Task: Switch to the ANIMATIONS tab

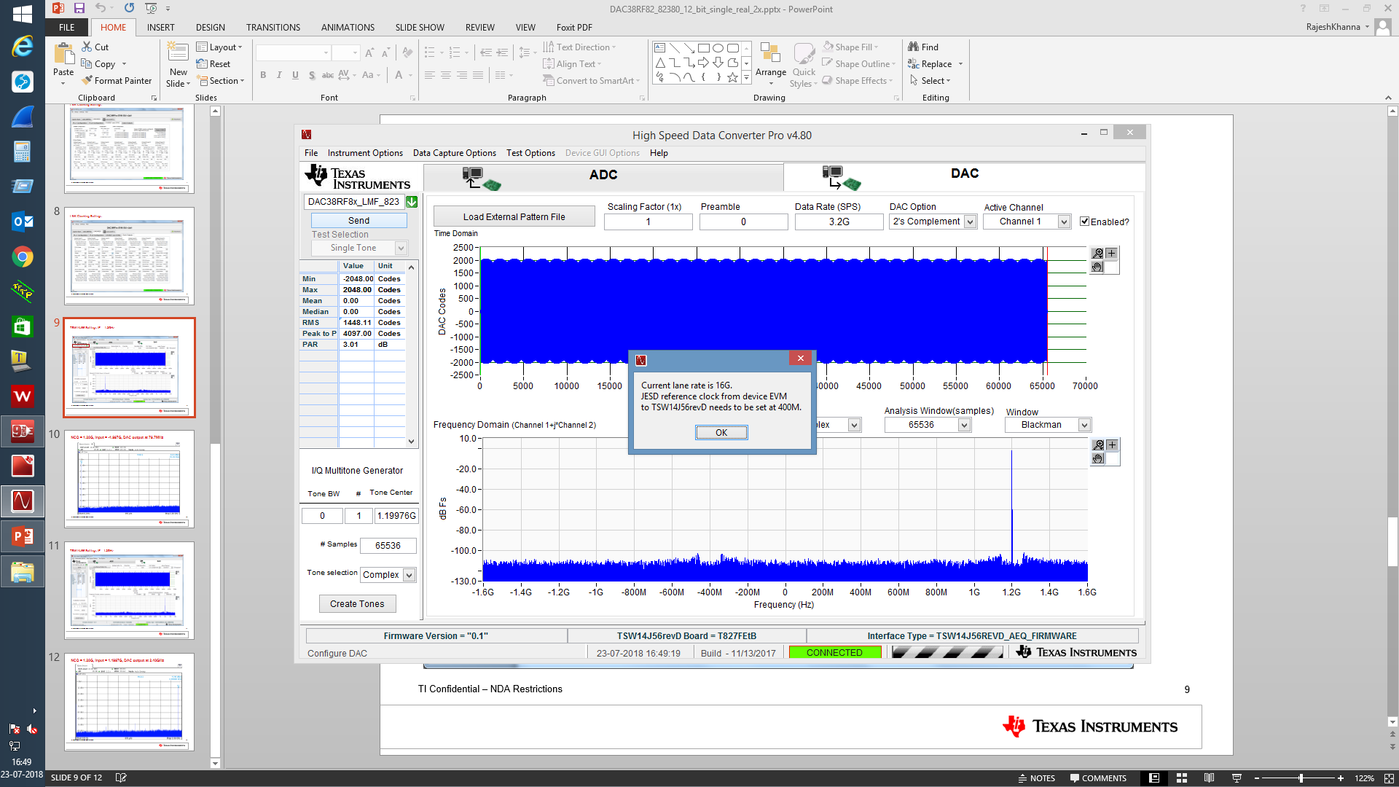Action: [x=348, y=27]
